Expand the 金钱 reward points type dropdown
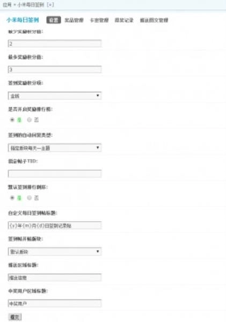This screenshot has height=322, width=226. [55, 96]
